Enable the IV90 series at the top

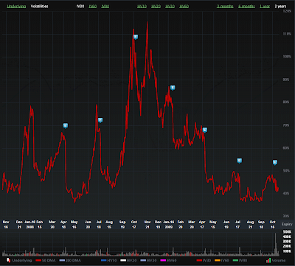point(105,7)
